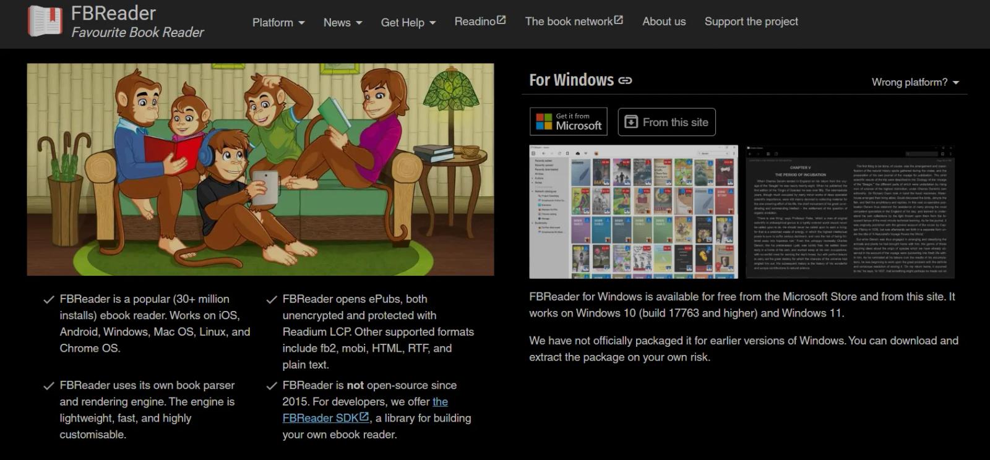The height and width of the screenshot is (460, 990).
Task: Open the Get Help dropdown
Action: [408, 22]
